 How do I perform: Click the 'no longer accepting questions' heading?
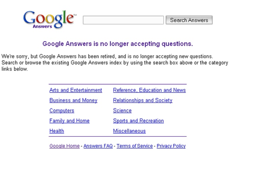[x=118, y=44]
